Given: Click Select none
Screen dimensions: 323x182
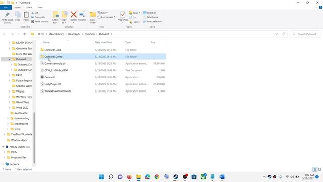Looking at the screenshot, I should (x=151, y=17).
